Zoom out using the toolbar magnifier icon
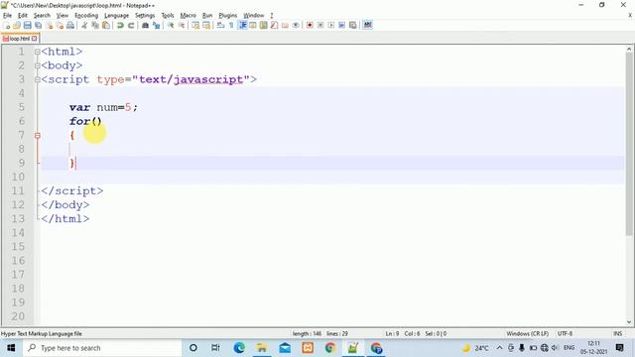635x357 pixels. pos(182,25)
